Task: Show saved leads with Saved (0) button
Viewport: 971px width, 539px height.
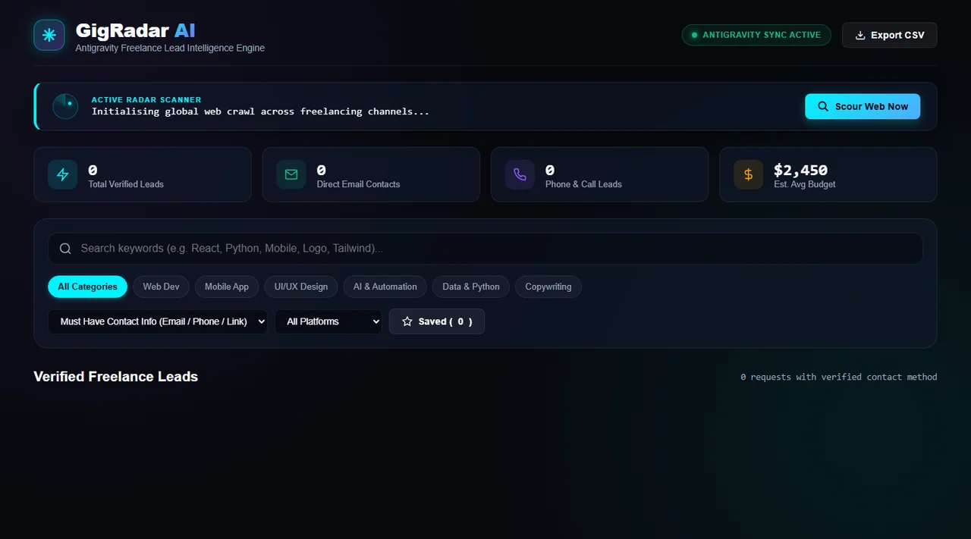Action: tap(437, 321)
